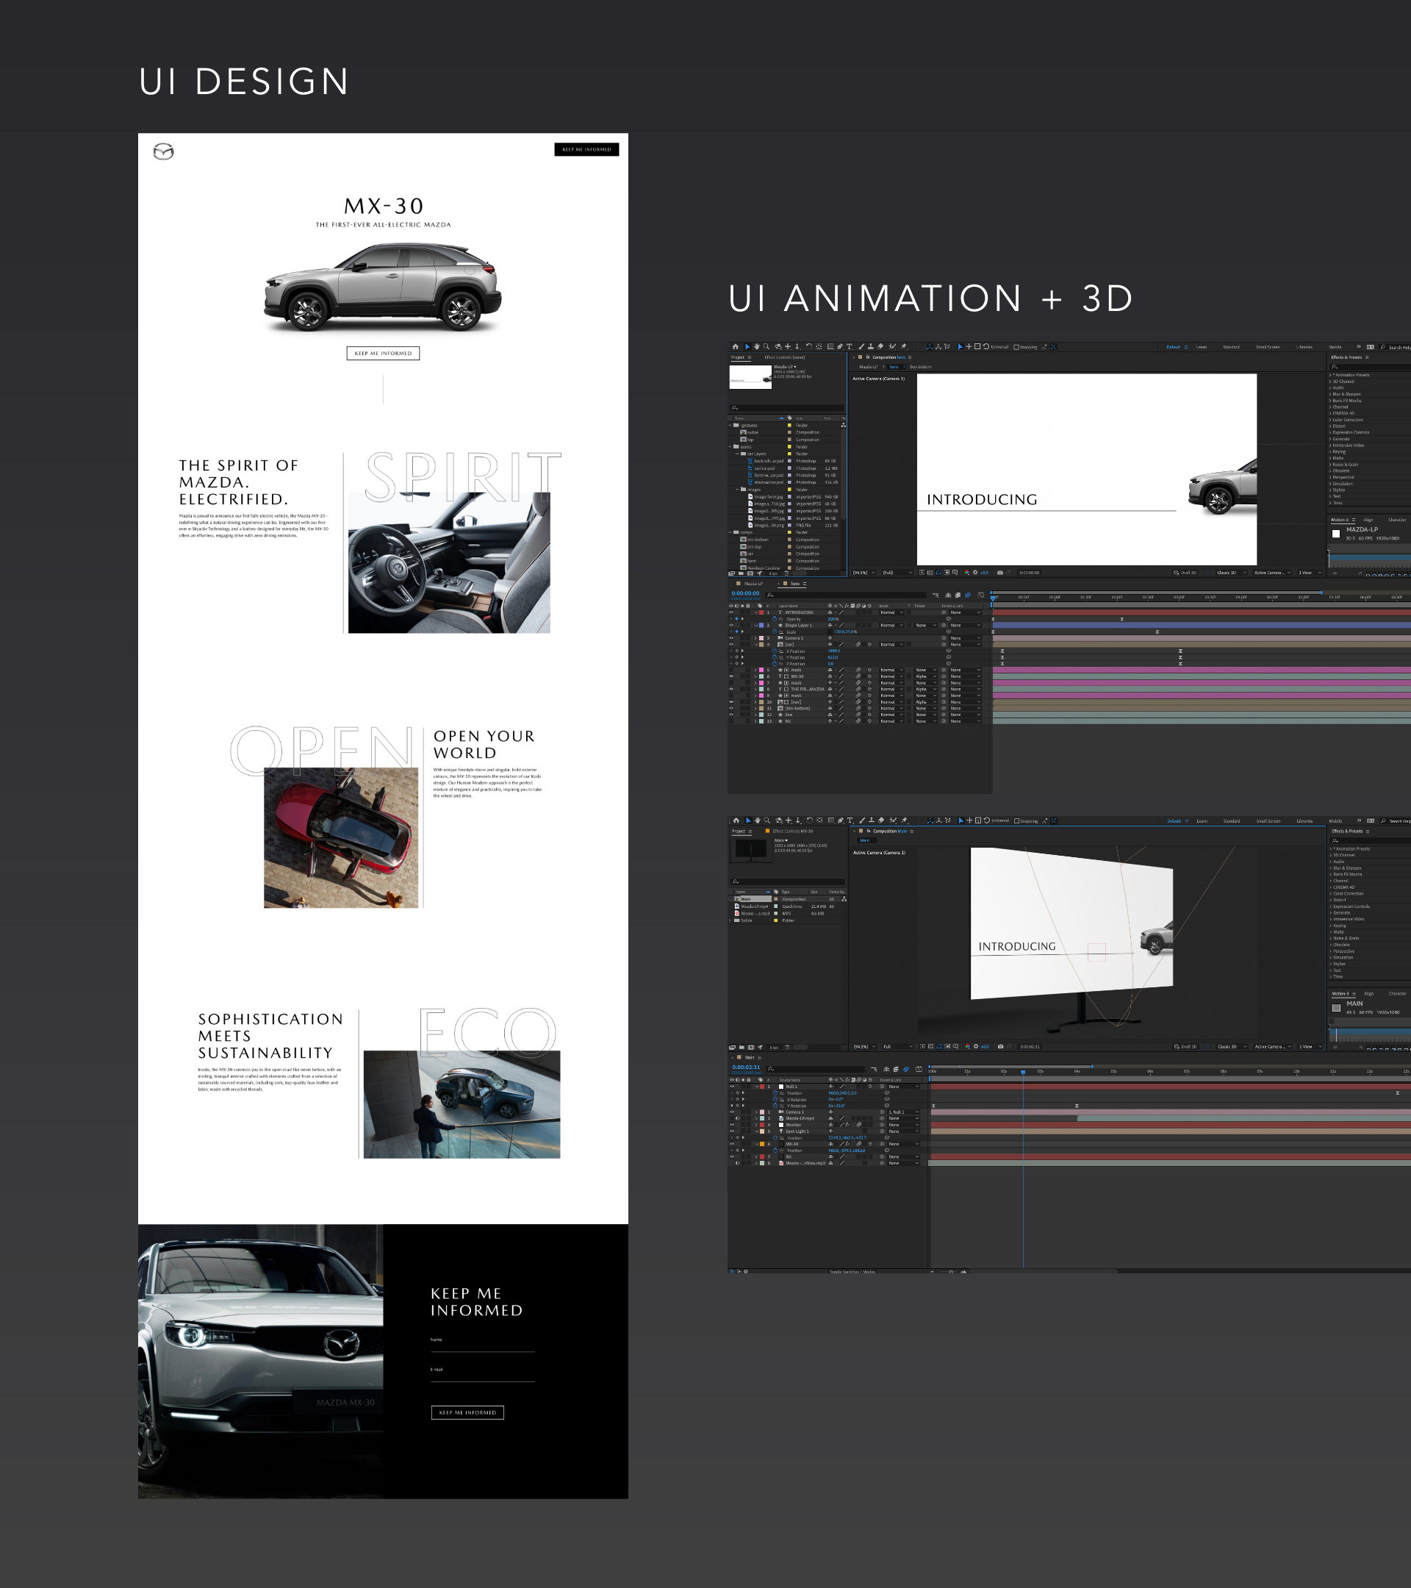Click top-right KEEP ME INFORMED webpage button

[586, 149]
